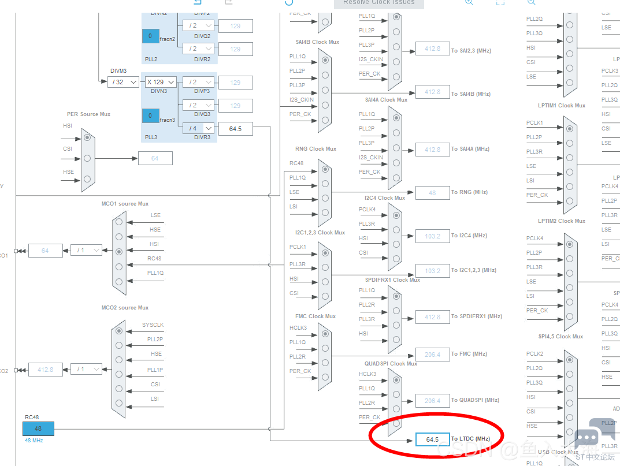Click the redo arrow icon

tap(229, 2)
